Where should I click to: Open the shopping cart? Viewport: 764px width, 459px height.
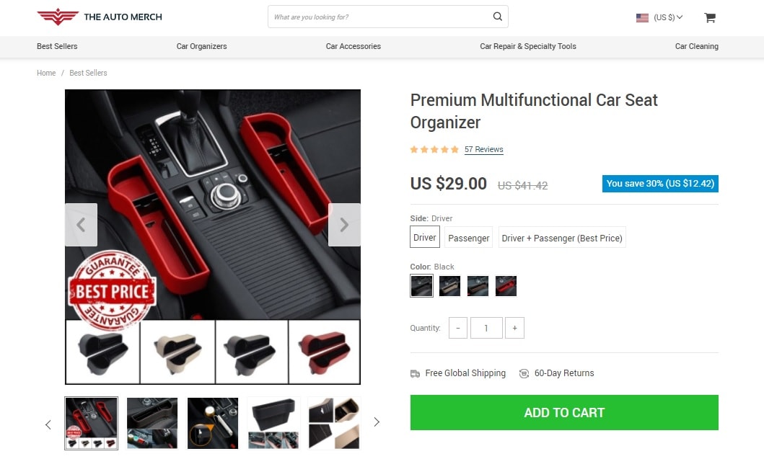coord(710,17)
